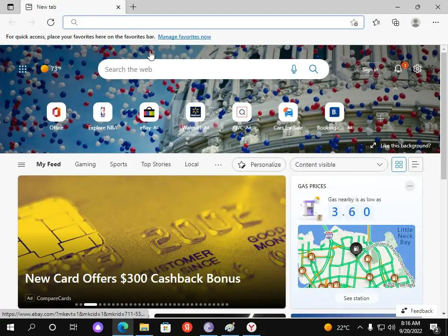448x336 pixels.
Task: Click the New tab browser tab
Action: [73, 7]
